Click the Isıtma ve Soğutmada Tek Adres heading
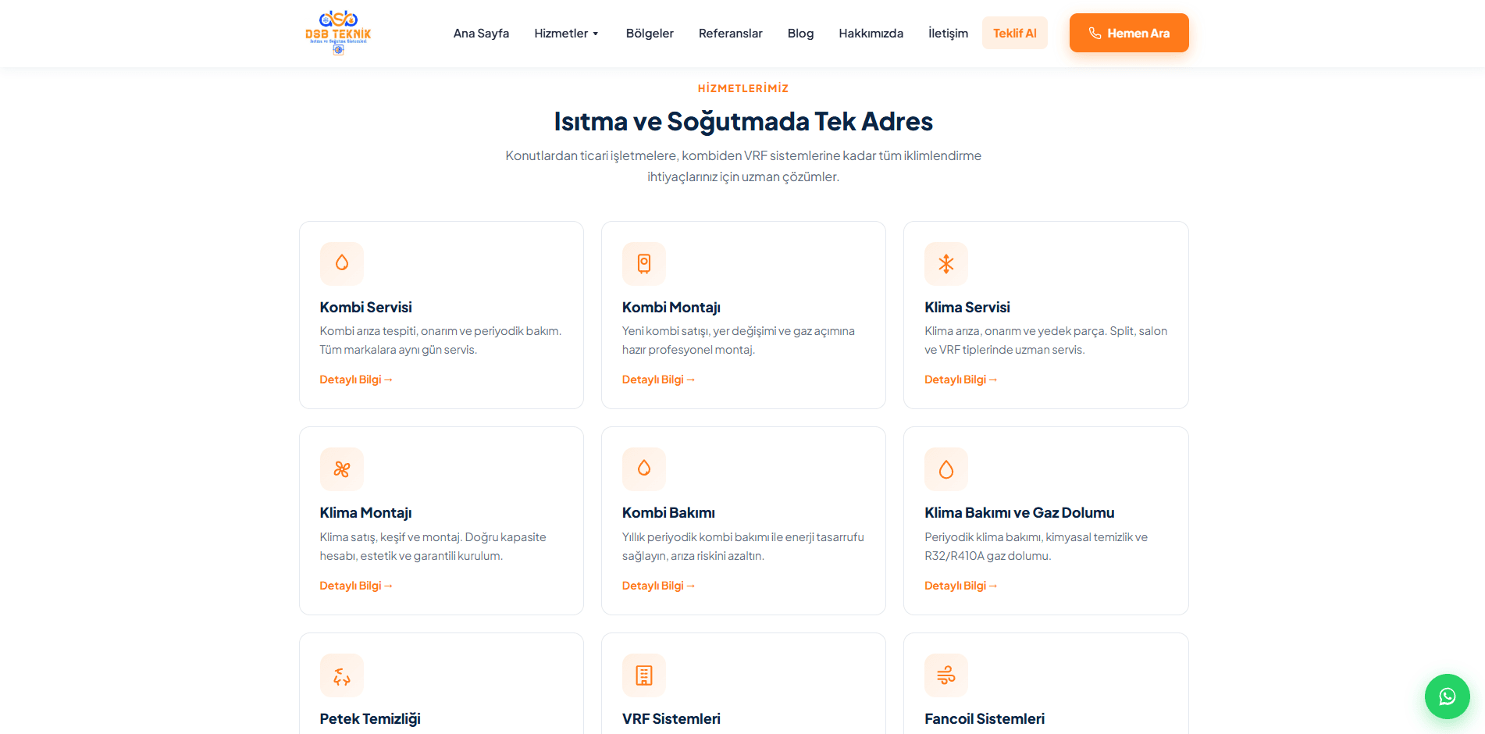Image resolution: width=1485 pixels, height=734 pixels. pos(743,122)
